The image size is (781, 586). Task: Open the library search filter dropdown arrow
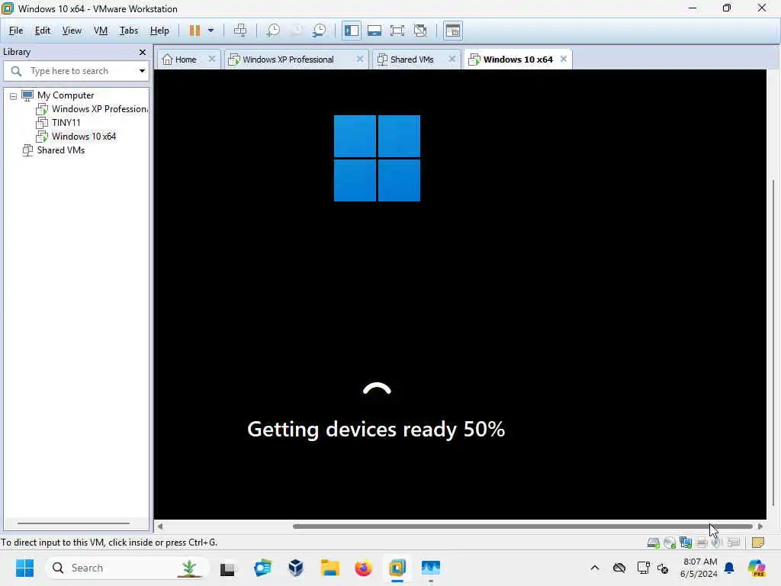(x=142, y=71)
